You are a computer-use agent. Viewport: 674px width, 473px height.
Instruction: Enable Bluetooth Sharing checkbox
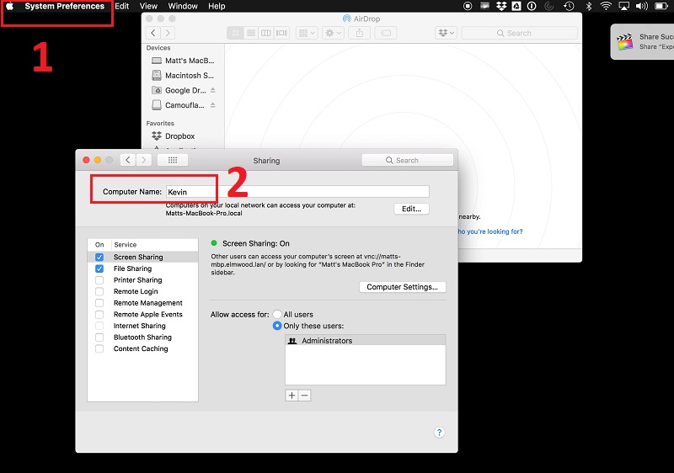tap(99, 337)
